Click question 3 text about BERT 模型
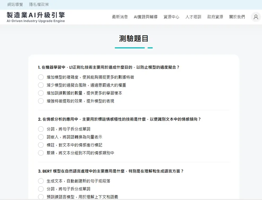 (110, 171)
